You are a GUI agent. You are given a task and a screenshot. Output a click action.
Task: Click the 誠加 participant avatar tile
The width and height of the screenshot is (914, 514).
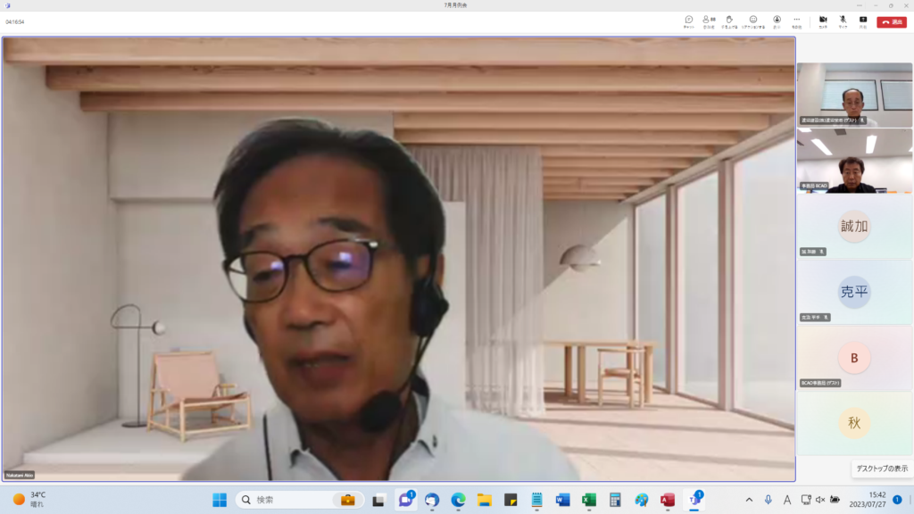[854, 226]
